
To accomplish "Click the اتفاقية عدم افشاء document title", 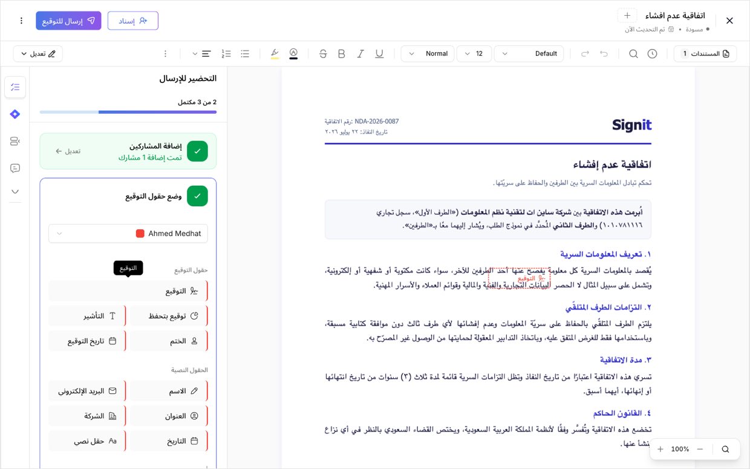I will pyautogui.click(x=675, y=15).
